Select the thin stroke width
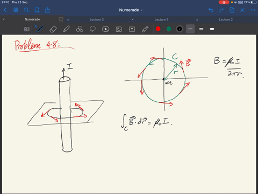Image resolution: width=258 pixels, height=194 pixels. click(x=190, y=29)
